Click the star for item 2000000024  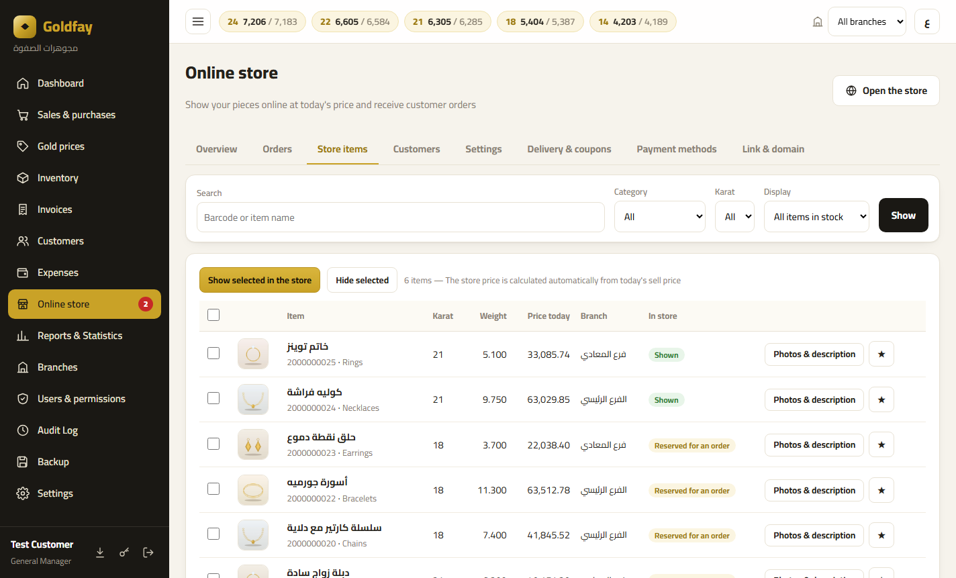[x=881, y=399]
